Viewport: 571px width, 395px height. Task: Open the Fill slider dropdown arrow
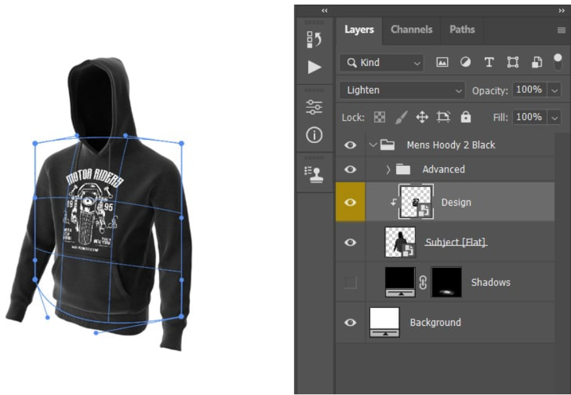coord(554,118)
